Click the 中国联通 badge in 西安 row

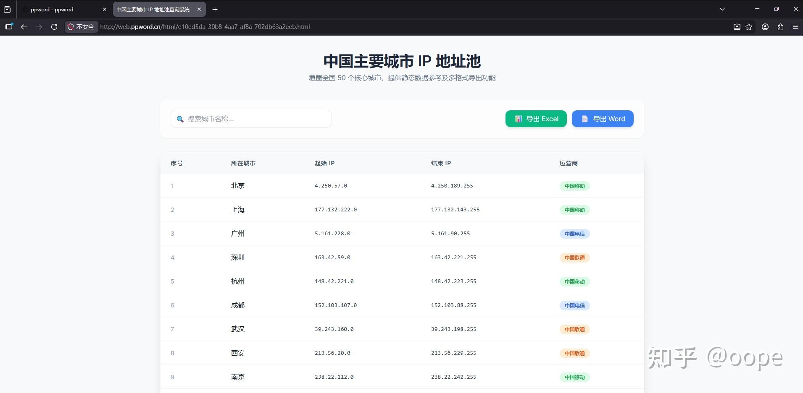click(574, 353)
